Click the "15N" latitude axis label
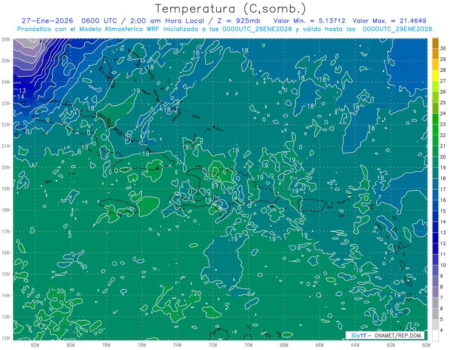The image size is (453, 350). (6, 274)
